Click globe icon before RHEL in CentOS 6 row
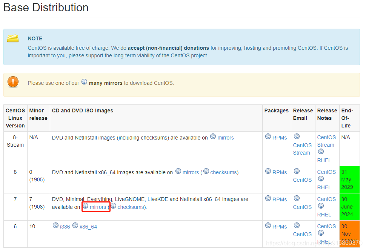 [321, 233]
